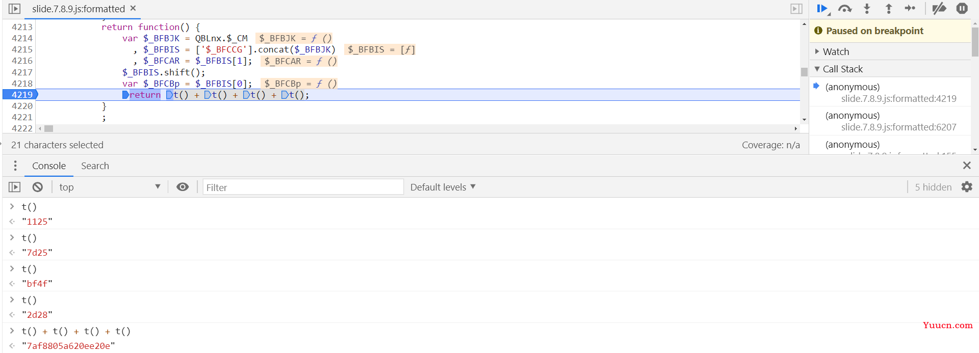Click the vertical scrollbar thumb in code editor
The width and height of the screenshot is (979, 353).
click(804, 72)
